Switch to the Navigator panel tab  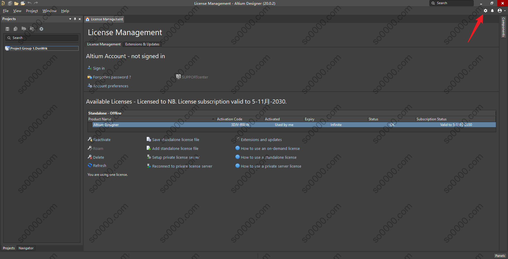[26, 248]
